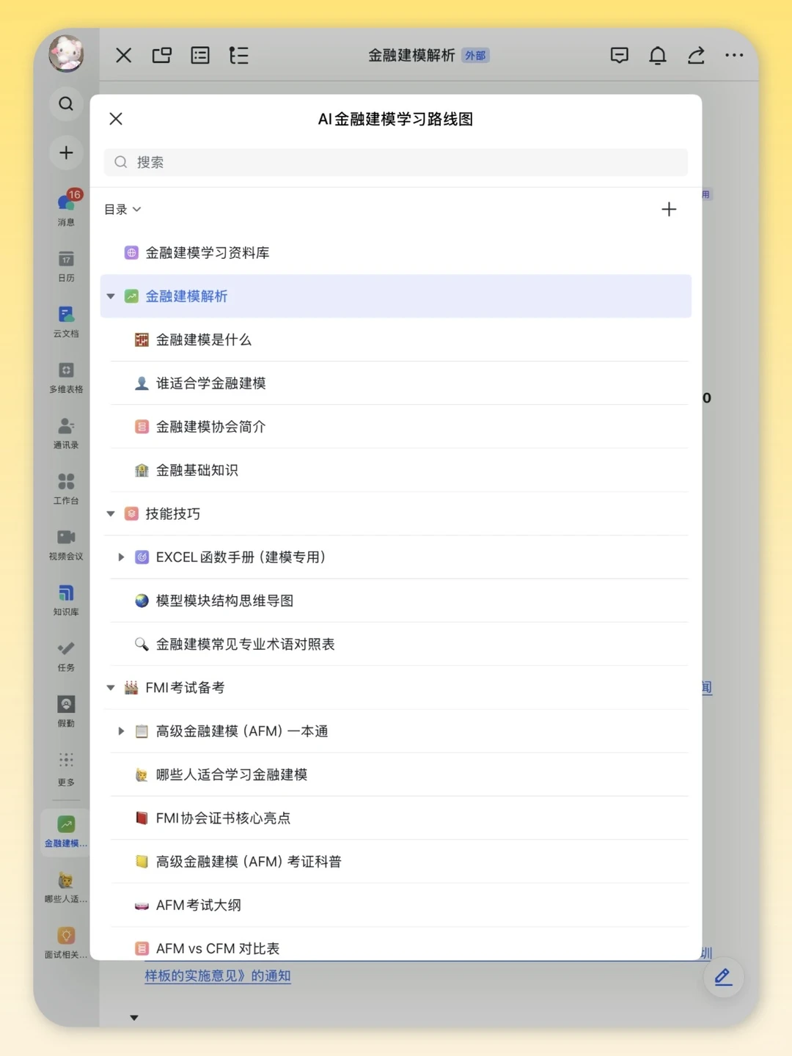Open Attendance (假勤) sidebar icon

coord(66,711)
